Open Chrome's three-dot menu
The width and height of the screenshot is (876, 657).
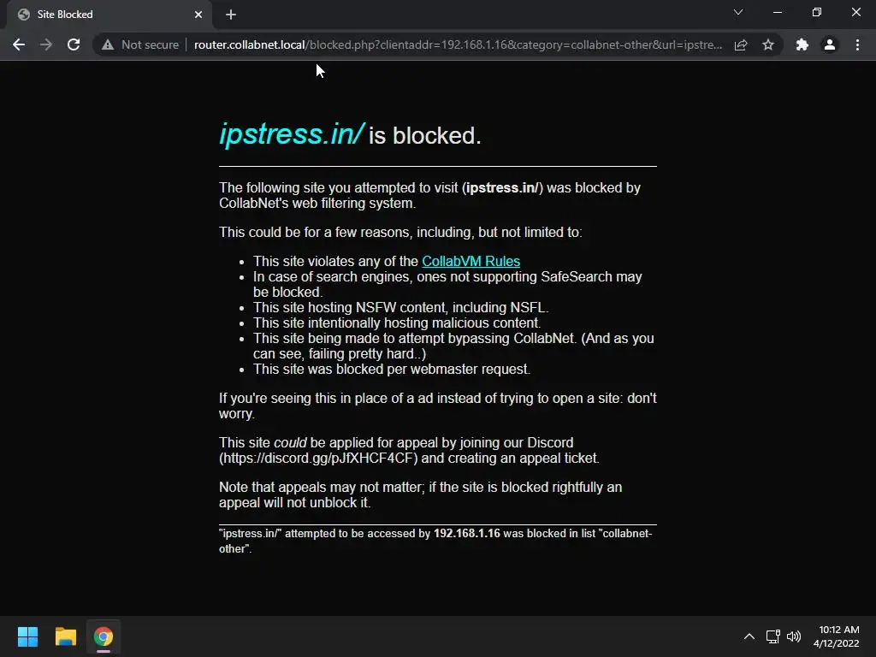(x=857, y=44)
